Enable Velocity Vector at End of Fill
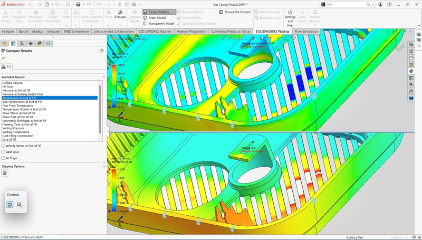422x240 pixels. (x=4, y=146)
